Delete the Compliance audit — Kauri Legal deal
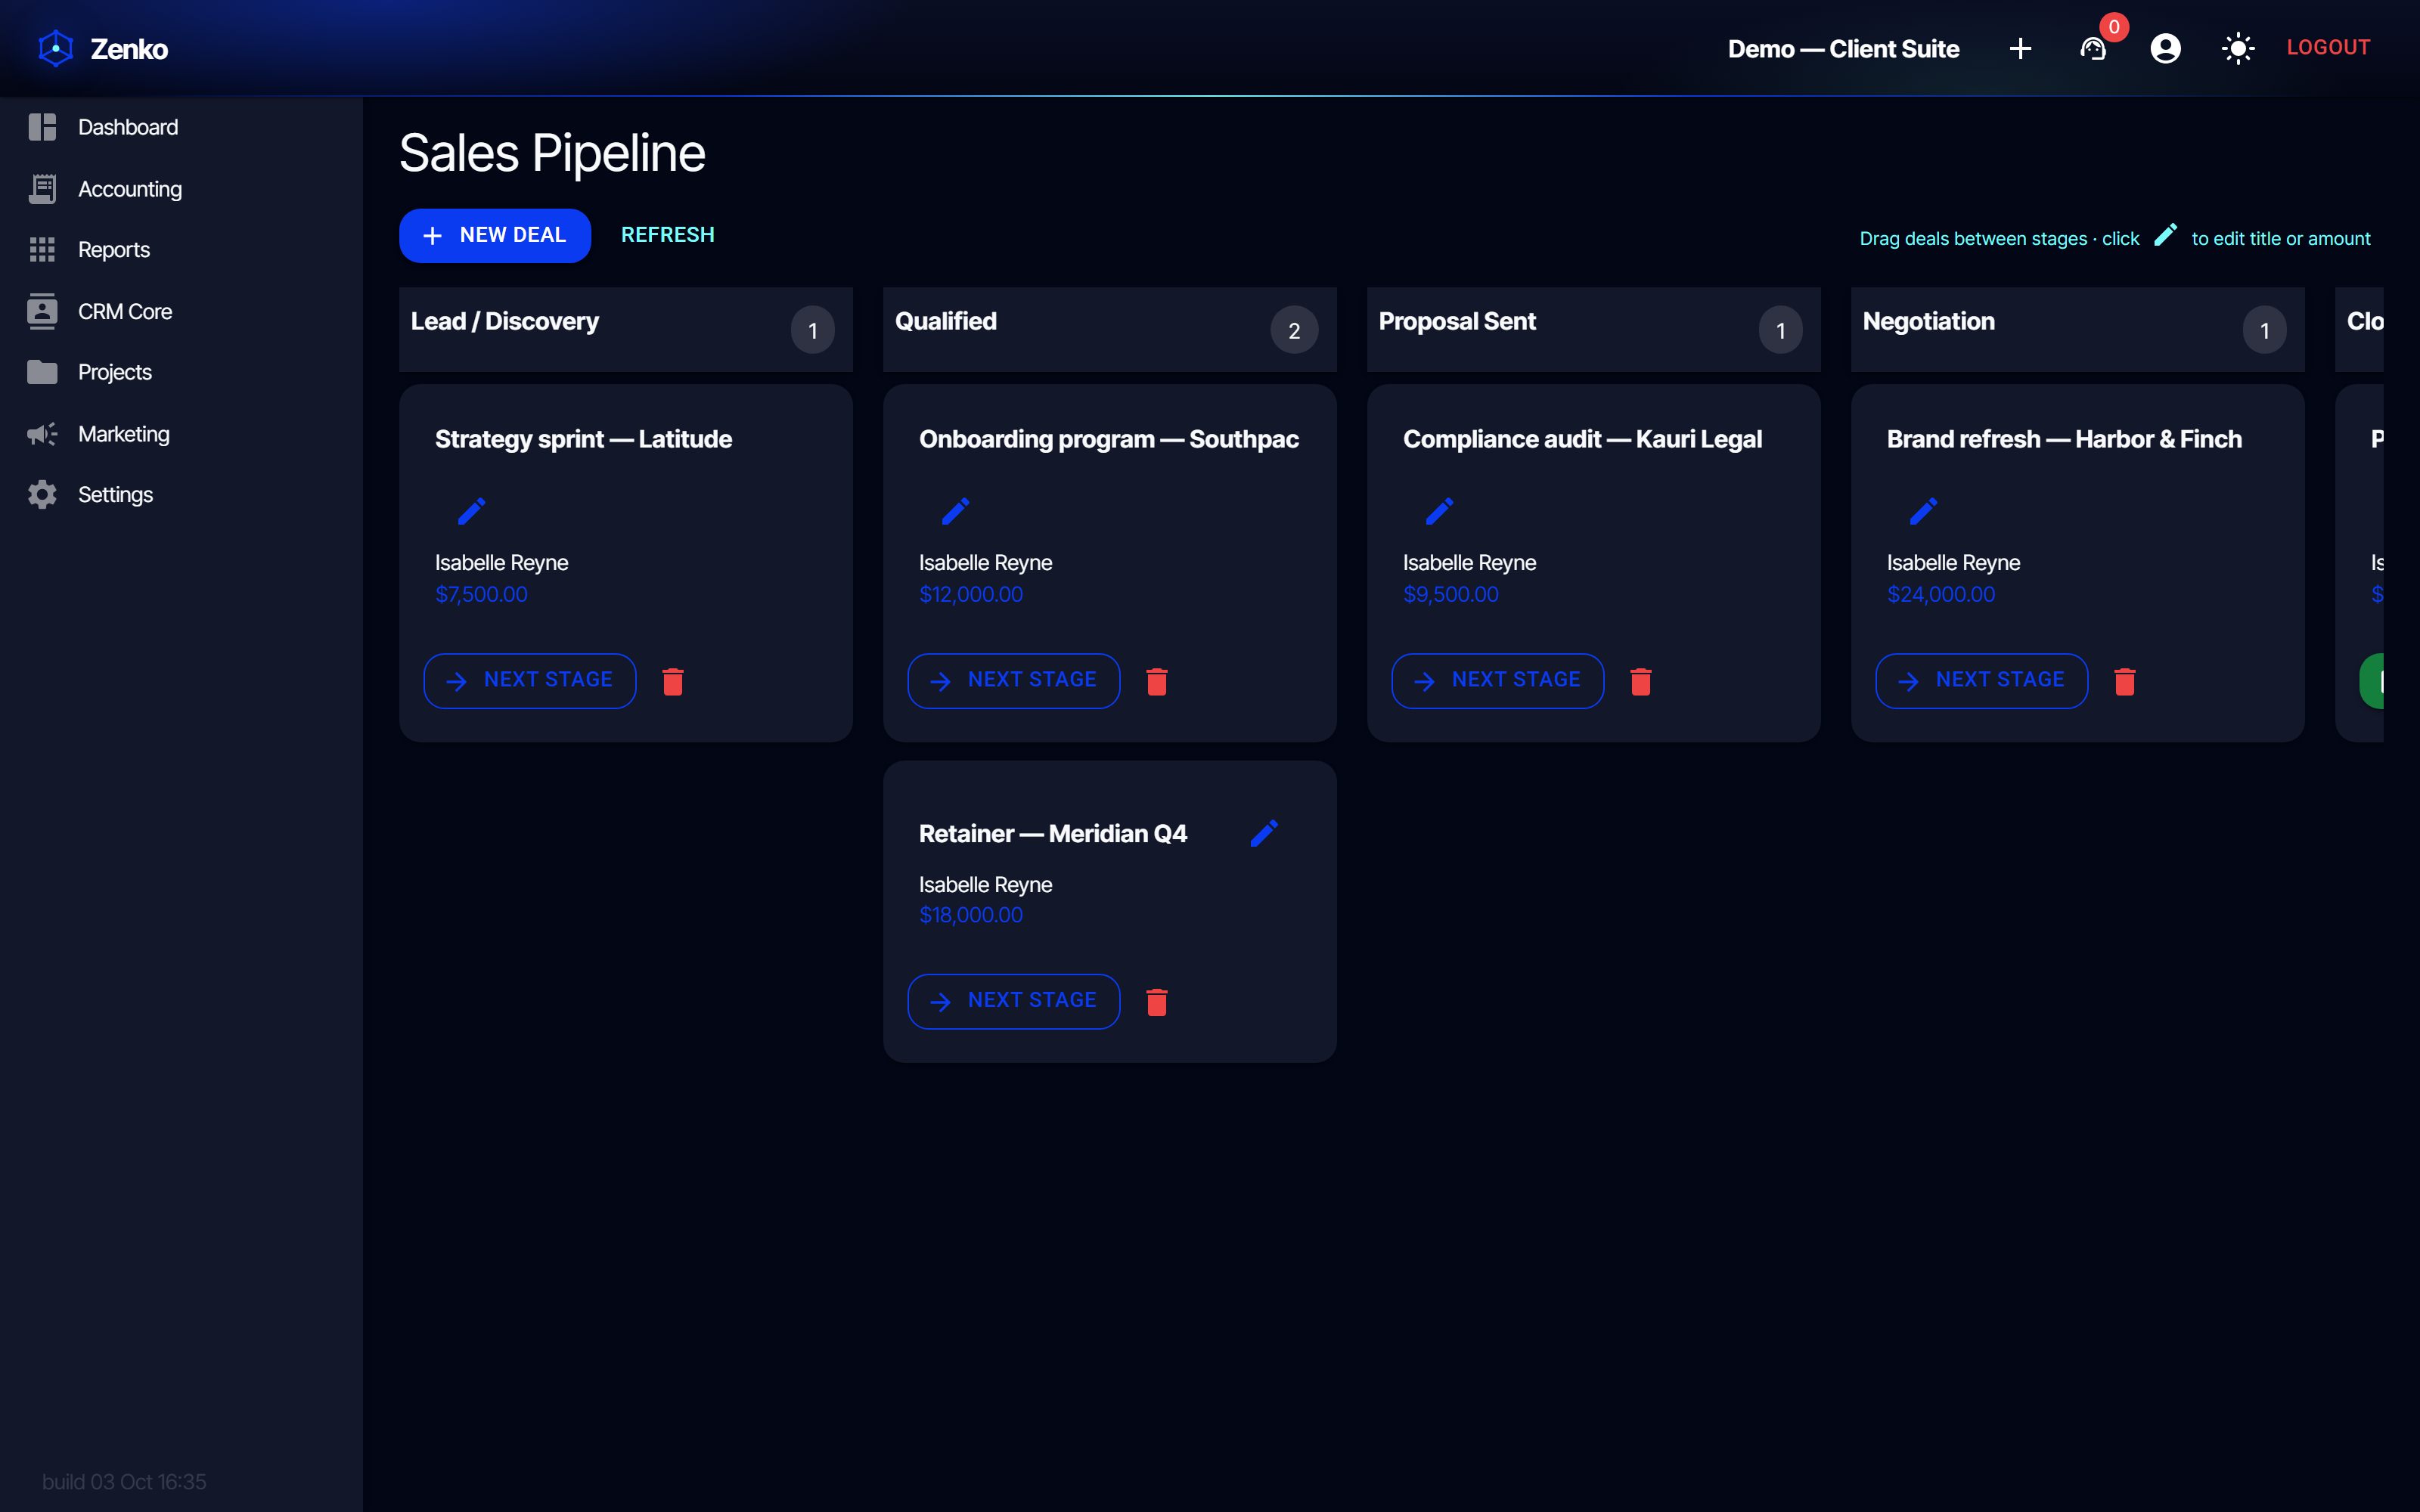The image size is (2420, 1512). click(x=1641, y=681)
